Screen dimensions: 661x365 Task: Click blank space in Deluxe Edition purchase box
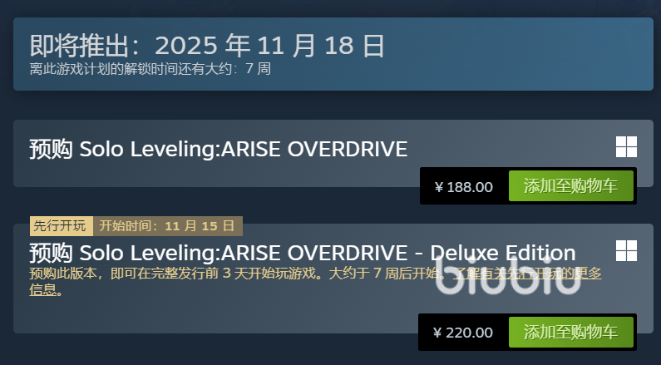tap(211, 314)
